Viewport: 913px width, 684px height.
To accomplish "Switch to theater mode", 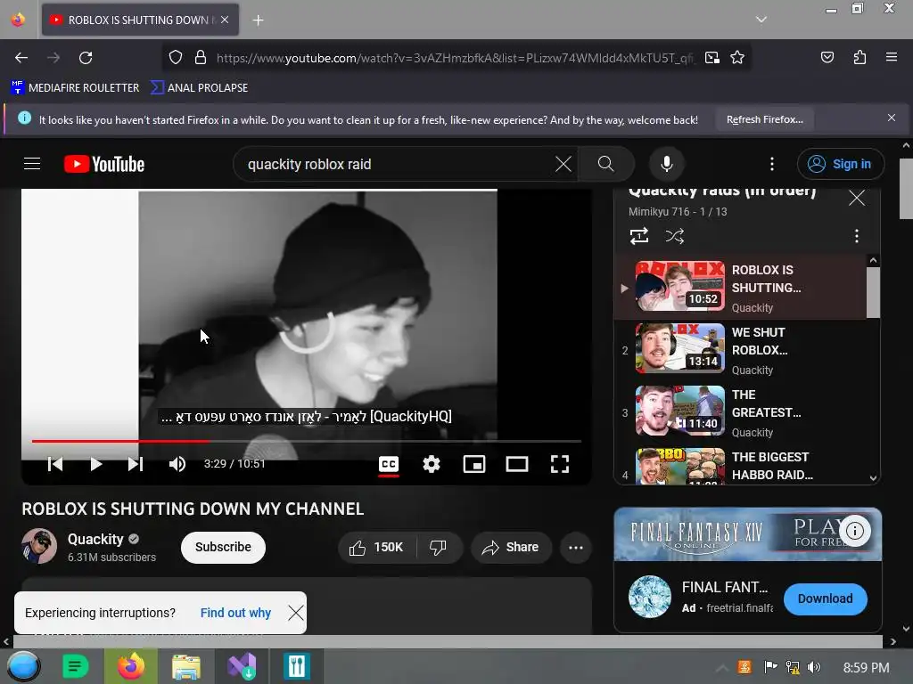I will pyautogui.click(x=517, y=463).
